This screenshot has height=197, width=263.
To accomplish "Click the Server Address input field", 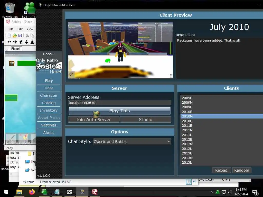I will [120, 103].
